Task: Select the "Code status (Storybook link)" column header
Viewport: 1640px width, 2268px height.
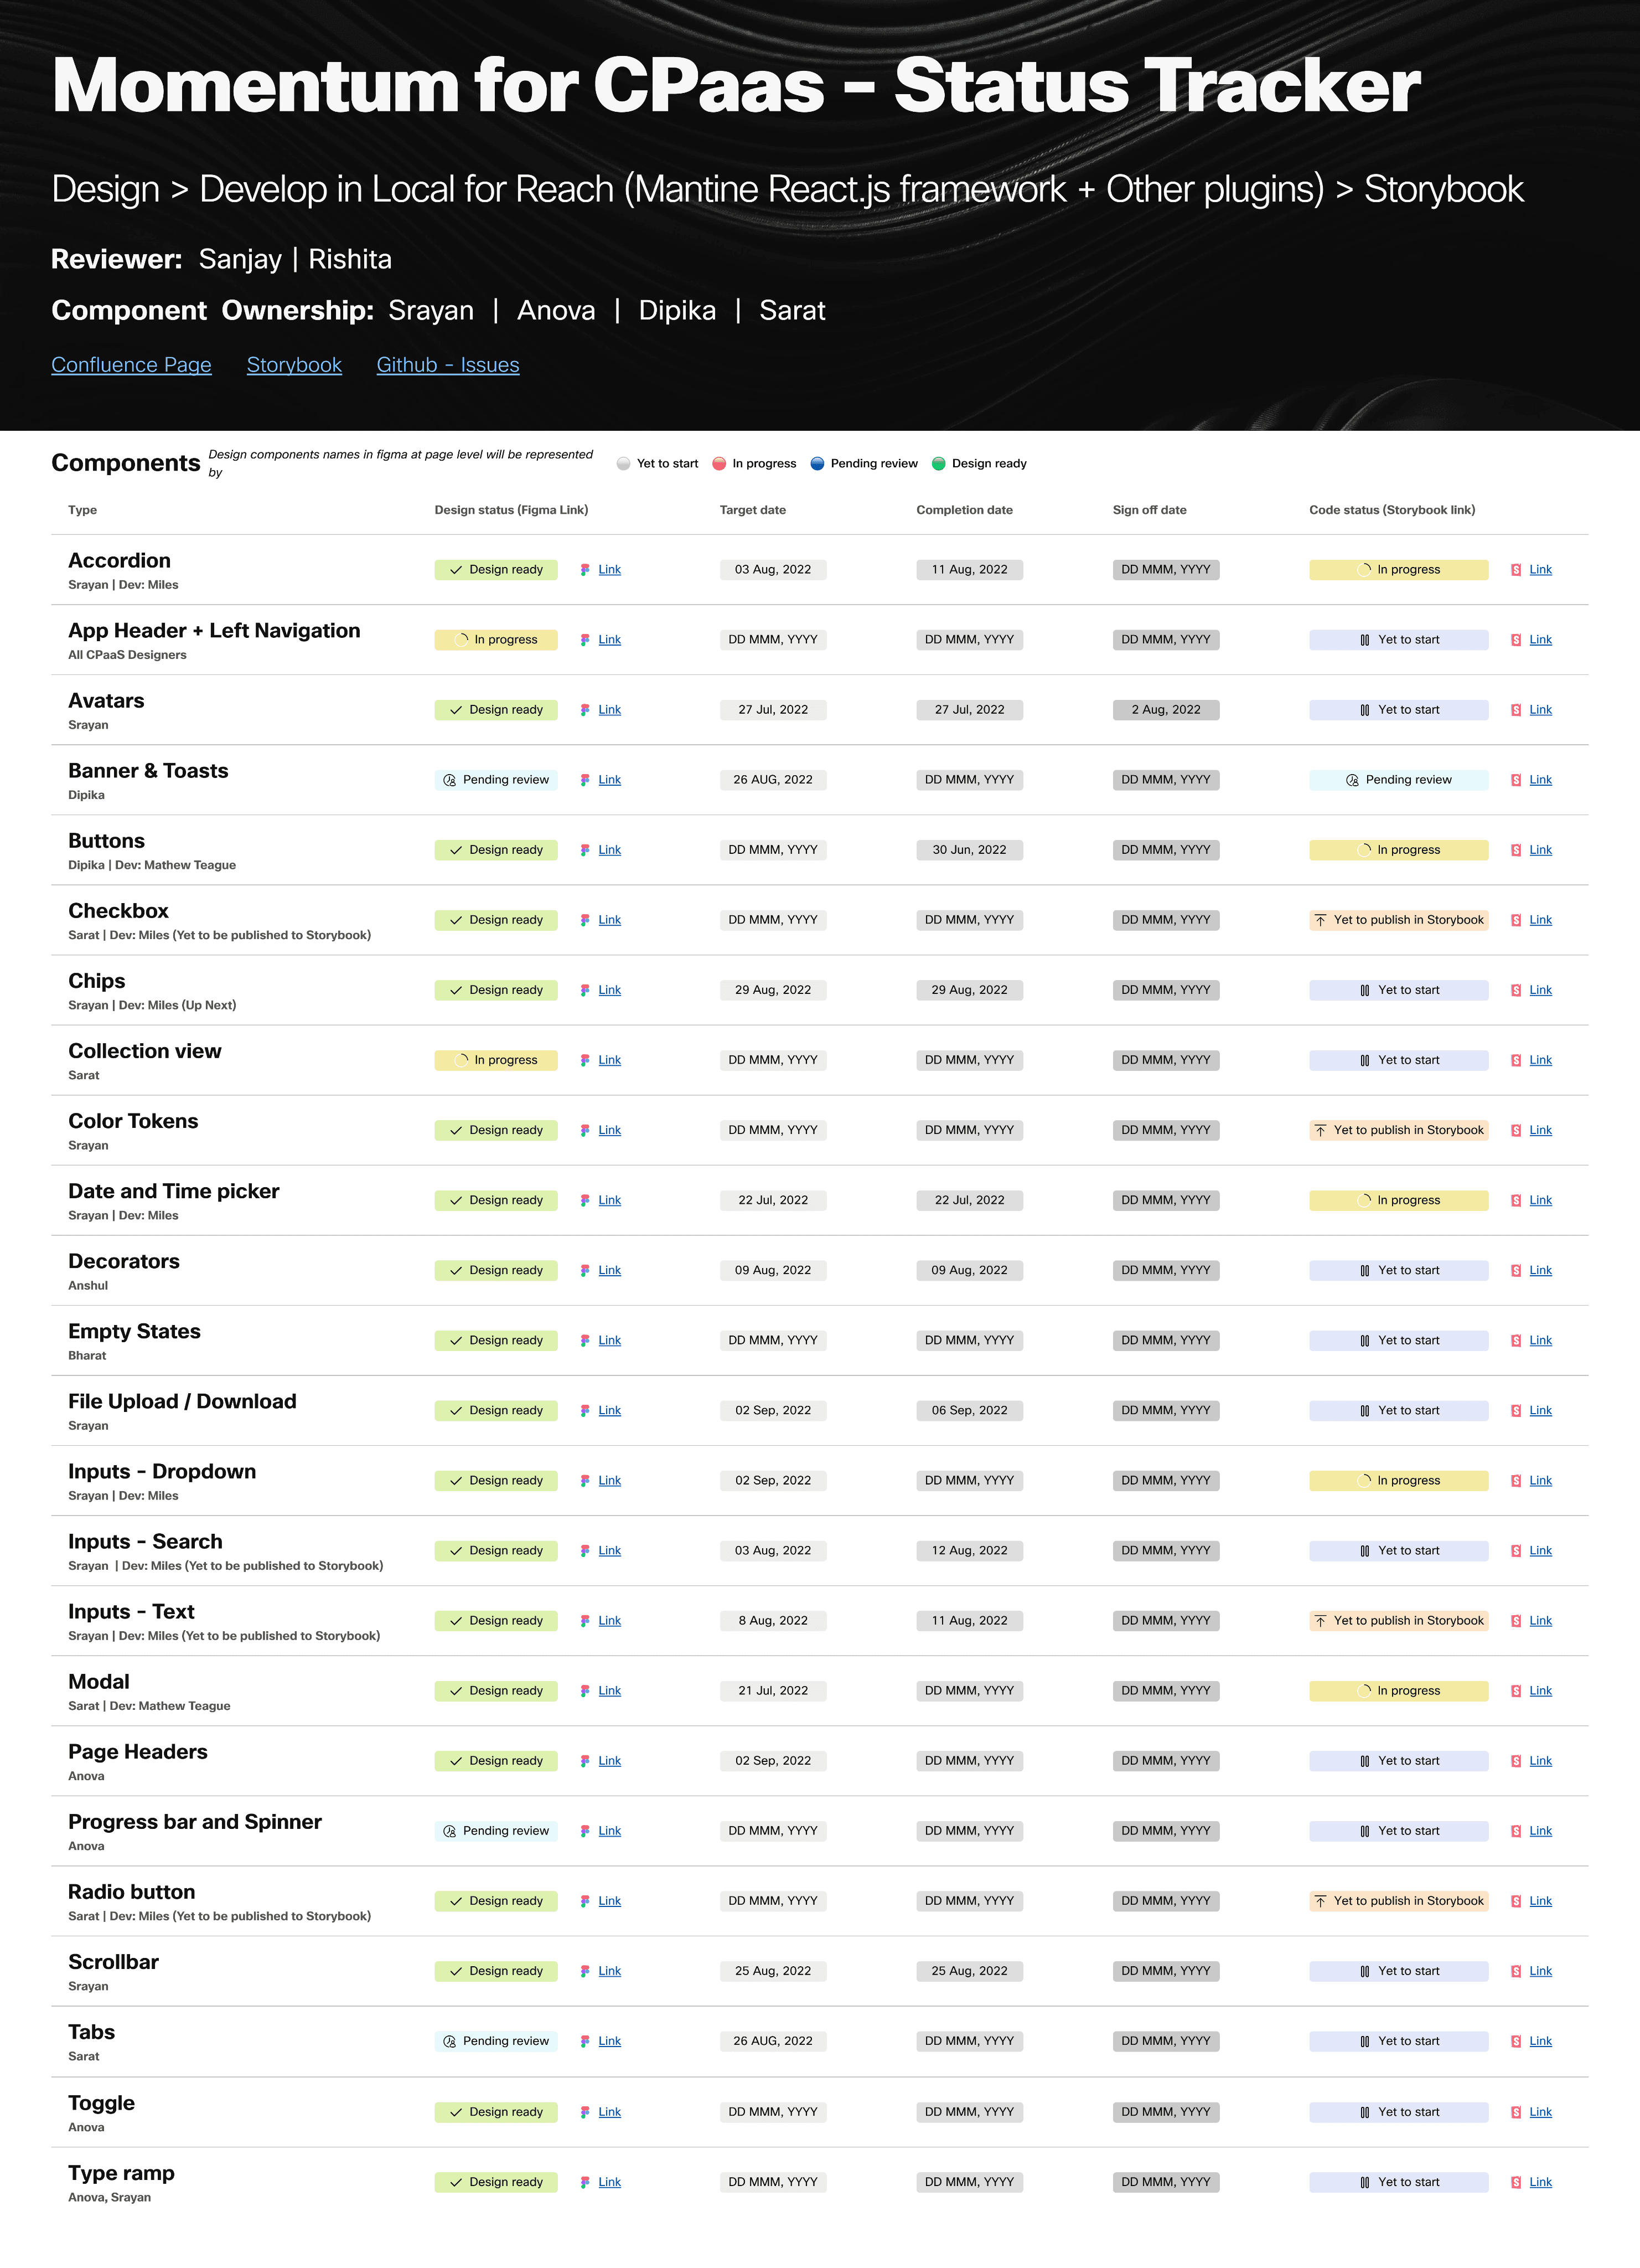Action: (x=1392, y=510)
